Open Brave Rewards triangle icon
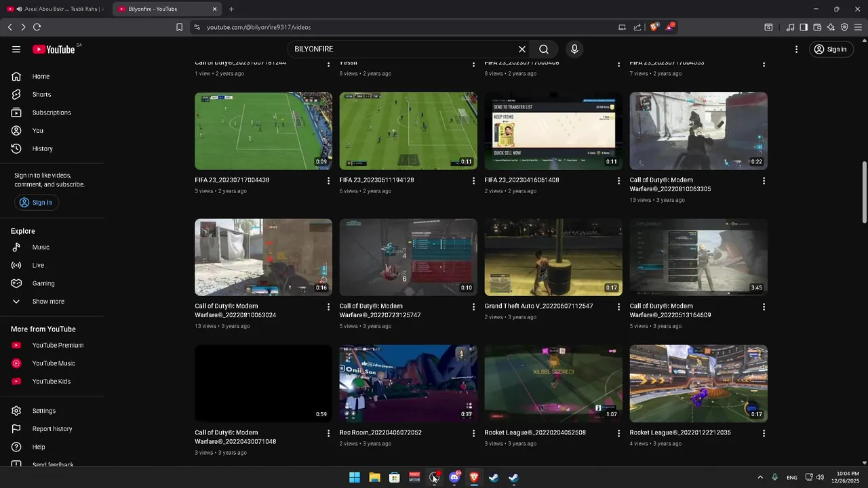Viewport: 868px width, 488px height. pos(670,27)
